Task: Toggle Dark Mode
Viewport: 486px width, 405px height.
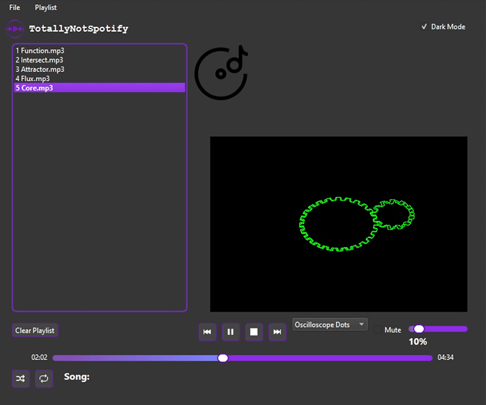Action: [x=424, y=27]
